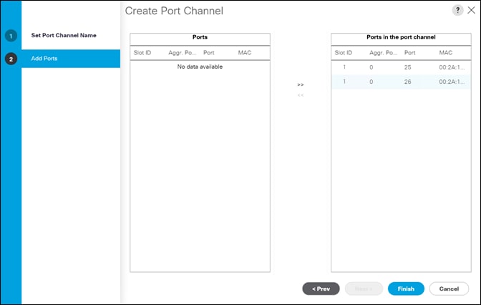Sort port channel table by MAC header
The height and width of the screenshot is (305, 481).
click(x=446, y=53)
